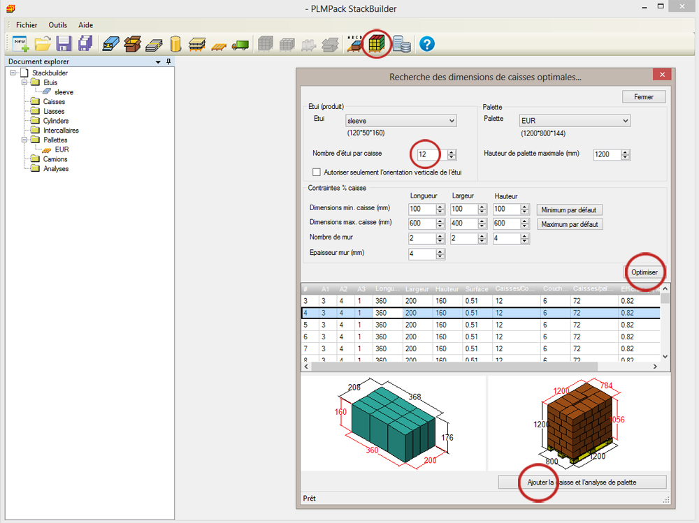This screenshot has height=523, width=699.
Task: Click the pin icon of Document explorer
Action: point(168,61)
